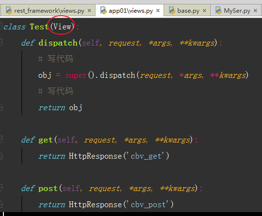Click fold end marker at cbv_post return line

[1, 204]
